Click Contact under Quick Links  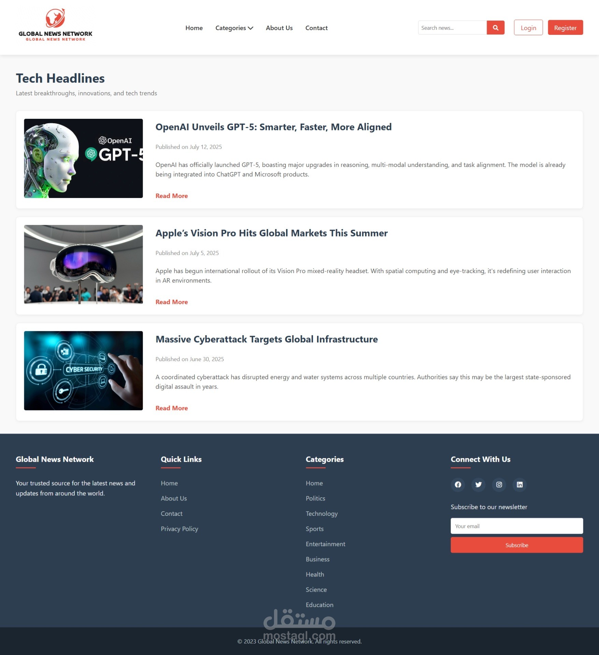pos(172,514)
